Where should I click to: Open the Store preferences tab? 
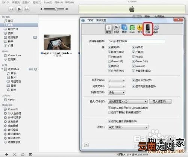(x=132, y=29)
